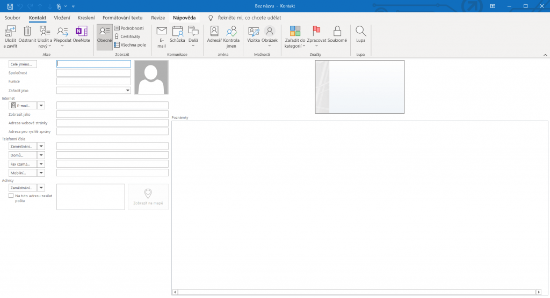
Task: Toggle the Obecné view button
Action: [104, 36]
